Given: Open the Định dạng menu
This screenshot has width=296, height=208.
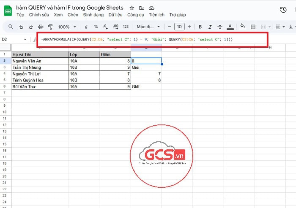Looking at the screenshot, I should 93,15.
